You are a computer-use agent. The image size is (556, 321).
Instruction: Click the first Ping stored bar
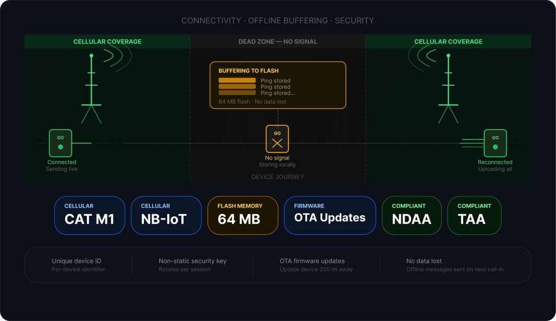[x=237, y=80]
